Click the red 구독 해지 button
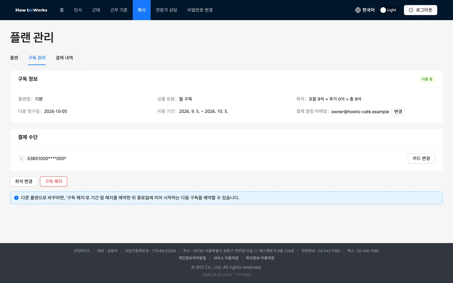453x283 pixels. (x=54, y=181)
